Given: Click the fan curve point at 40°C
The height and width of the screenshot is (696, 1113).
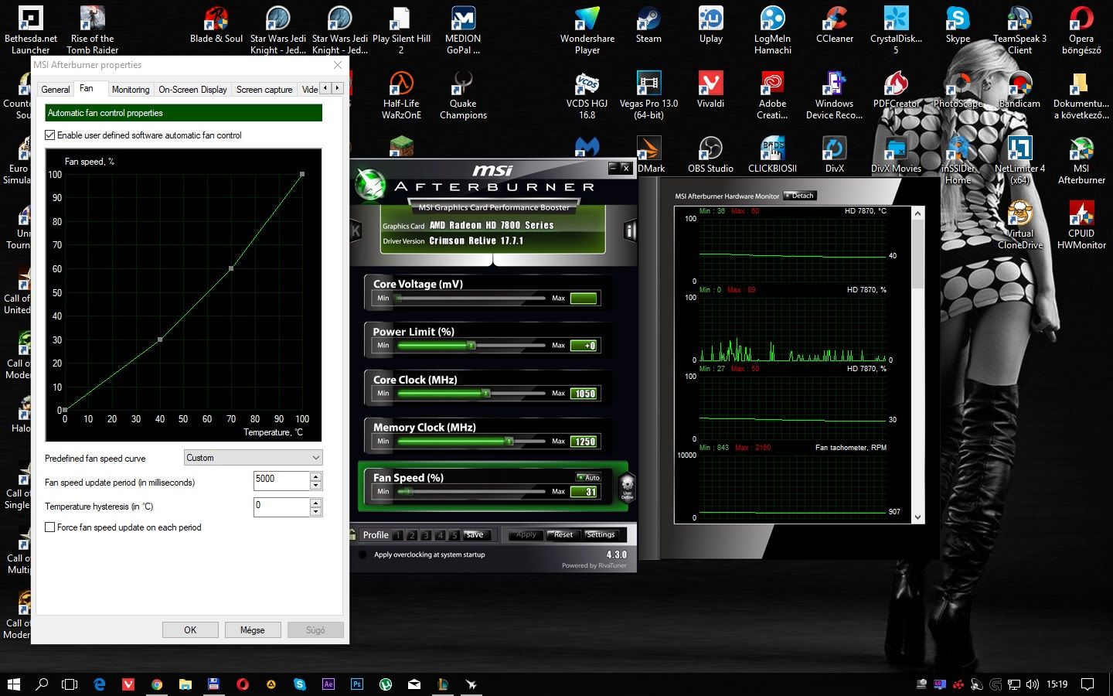Looking at the screenshot, I should pyautogui.click(x=160, y=339).
